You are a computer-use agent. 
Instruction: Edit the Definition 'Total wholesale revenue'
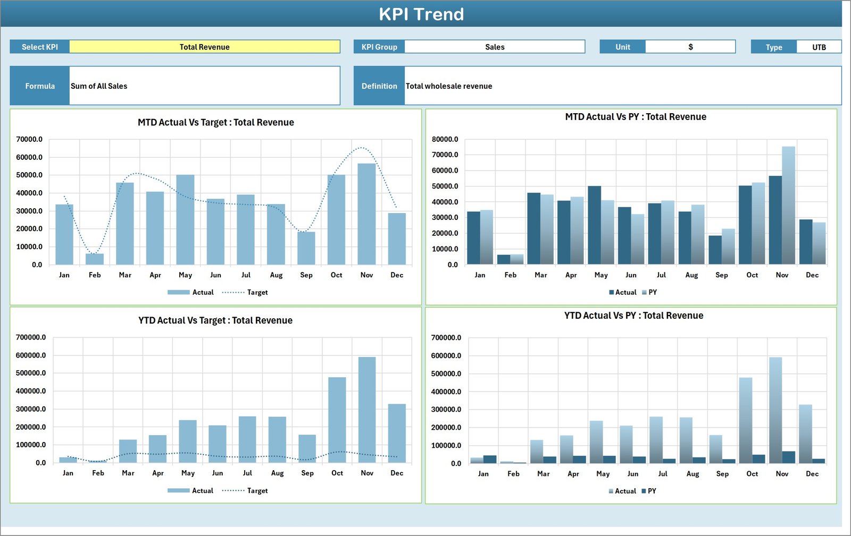coord(448,86)
